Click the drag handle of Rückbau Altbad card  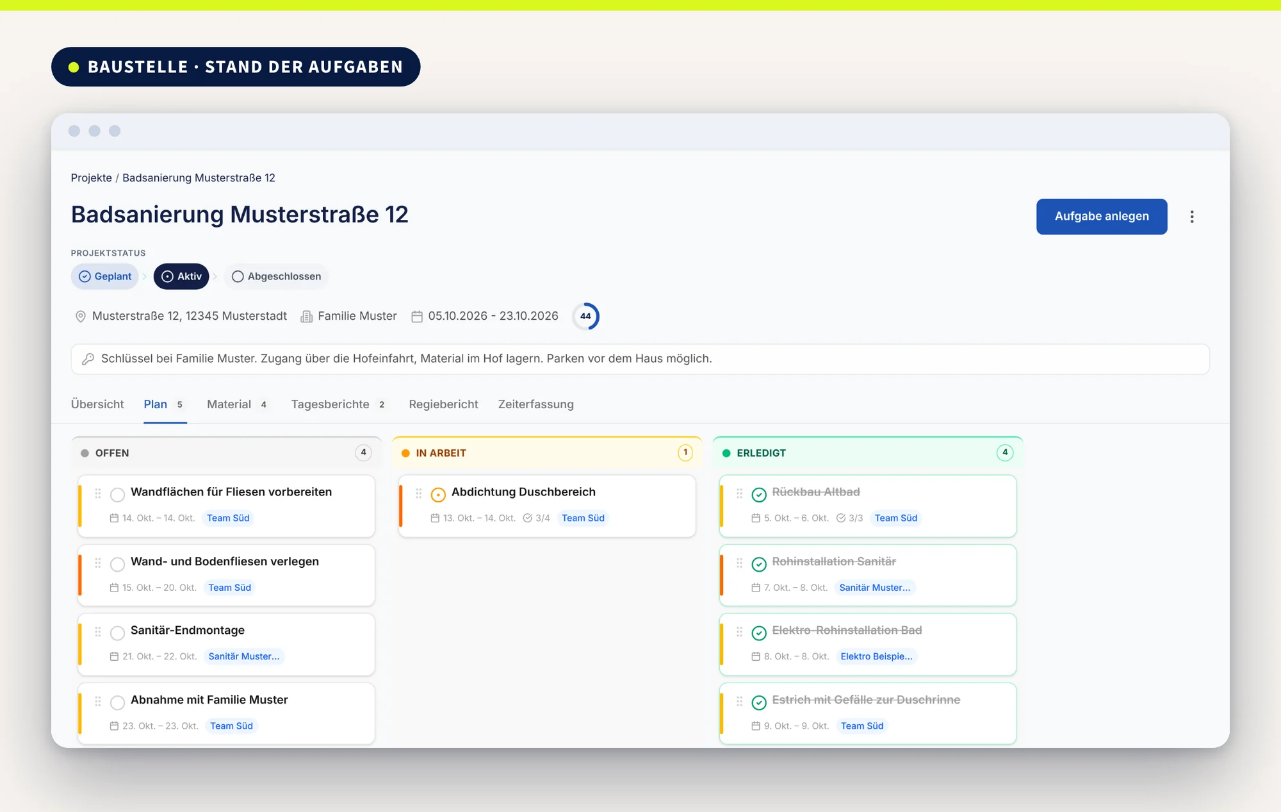(740, 493)
